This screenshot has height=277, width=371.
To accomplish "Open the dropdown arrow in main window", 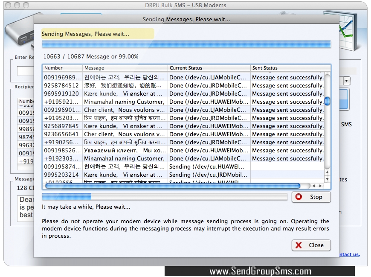I will pyautogui.click(x=346, y=81).
